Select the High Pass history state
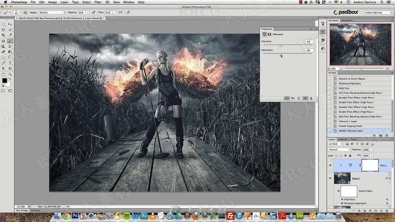This screenshot has width=395, height=222. (x=344, y=88)
